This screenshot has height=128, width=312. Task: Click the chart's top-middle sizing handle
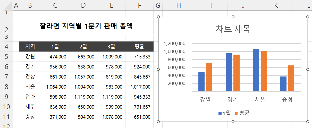[233, 17]
